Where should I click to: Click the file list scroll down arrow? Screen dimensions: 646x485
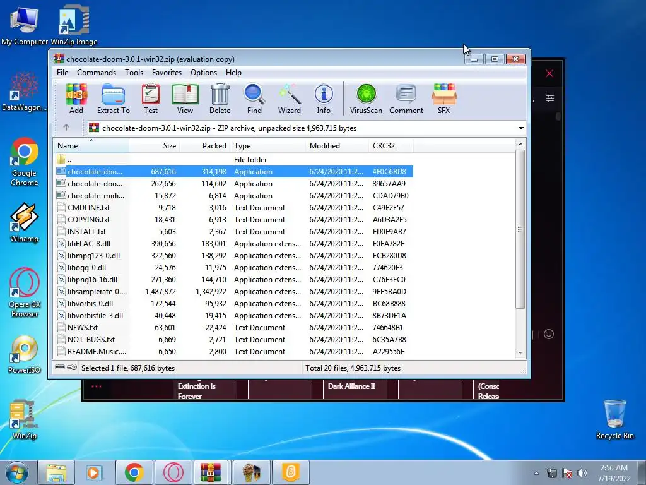coord(520,352)
